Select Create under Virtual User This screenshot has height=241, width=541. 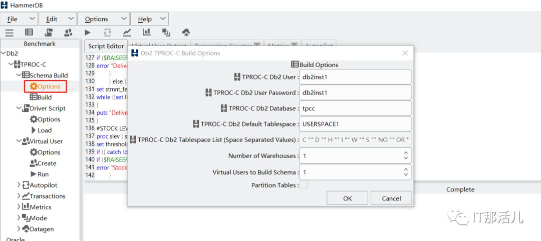[x=43, y=163]
